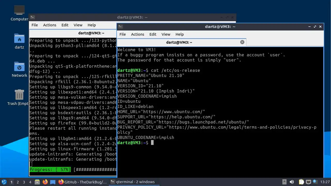The height and width of the screenshot is (186, 331).
Task: Click the green Progress 57% indicator
Action: point(50,169)
